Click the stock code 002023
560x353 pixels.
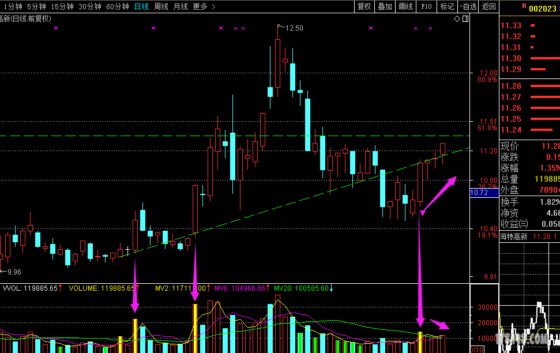click(543, 9)
